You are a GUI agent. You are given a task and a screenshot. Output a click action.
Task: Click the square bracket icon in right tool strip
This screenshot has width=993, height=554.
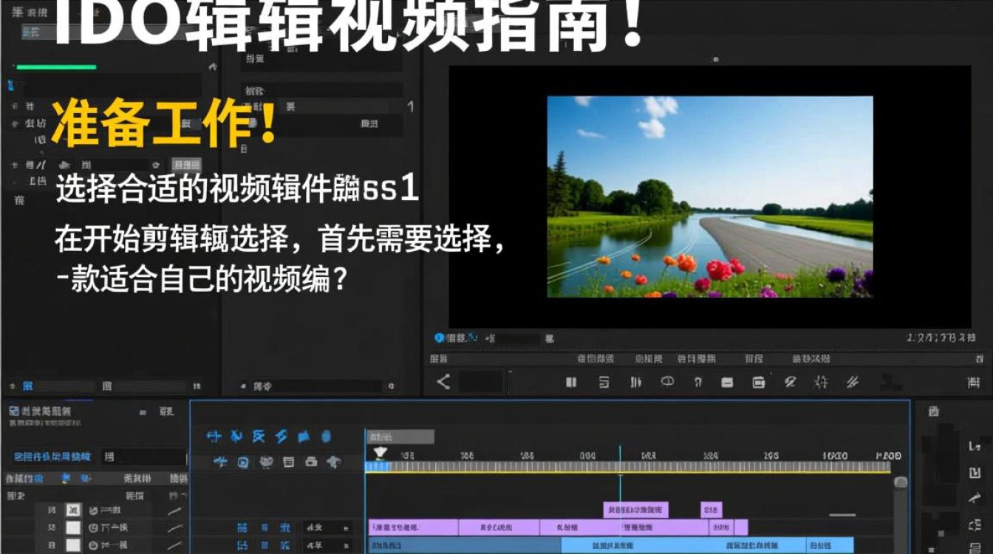[x=975, y=473]
